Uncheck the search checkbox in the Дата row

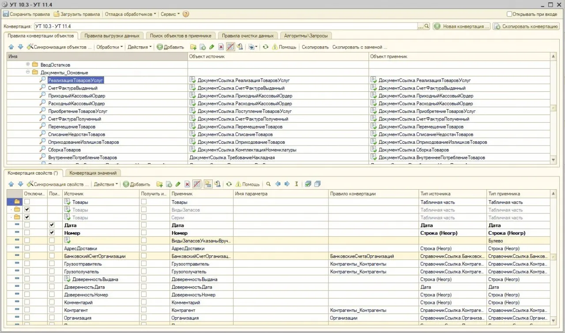52,225
